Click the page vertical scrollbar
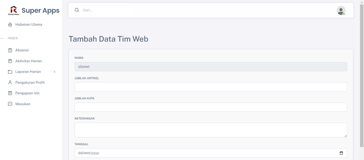 (x=361, y=75)
